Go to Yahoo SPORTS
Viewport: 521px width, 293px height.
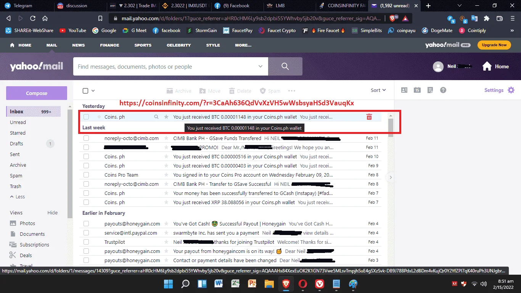pyautogui.click(x=143, y=45)
